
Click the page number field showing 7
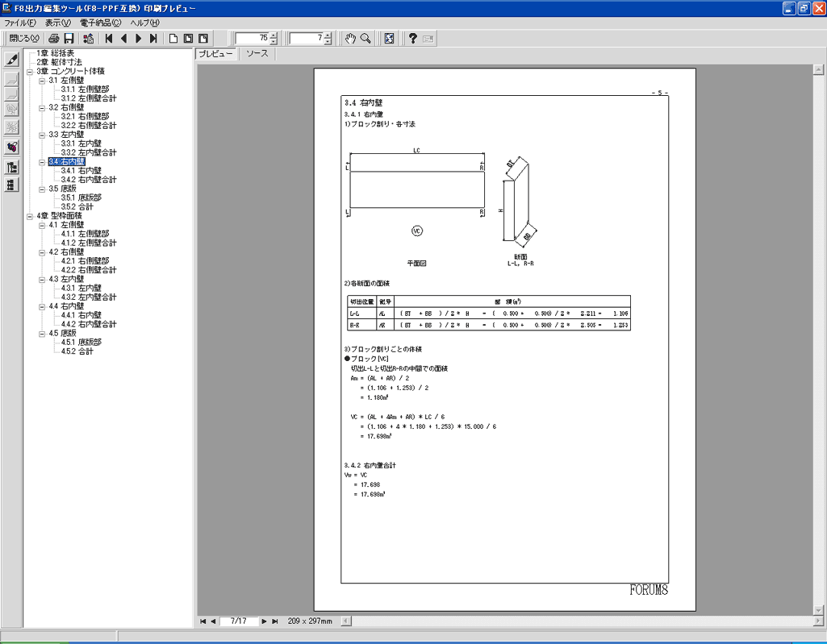click(x=307, y=39)
